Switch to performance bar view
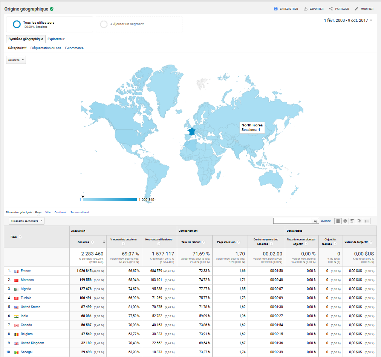 [352, 221]
